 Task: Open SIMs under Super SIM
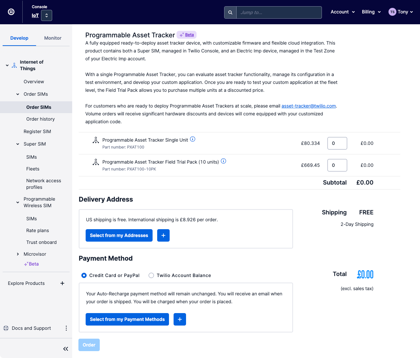(x=31, y=157)
